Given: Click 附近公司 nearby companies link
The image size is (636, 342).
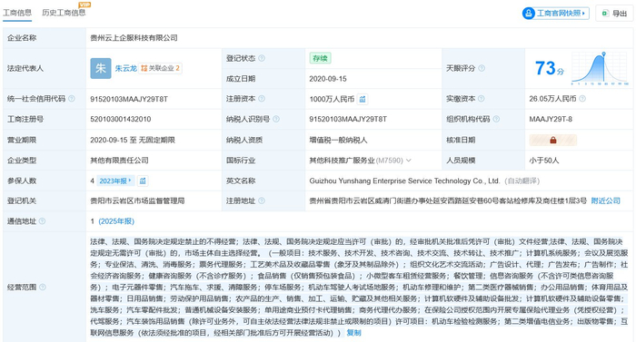Looking at the screenshot, I should pos(606,200).
